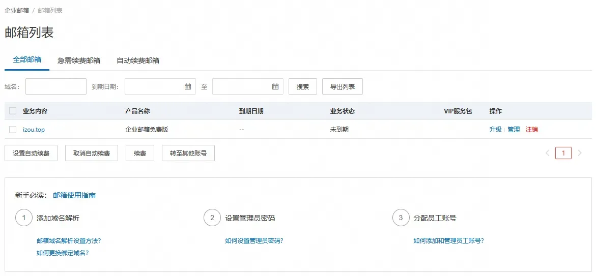Click the 转至其他账号 button
The image size is (596, 276).
point(188,153)
